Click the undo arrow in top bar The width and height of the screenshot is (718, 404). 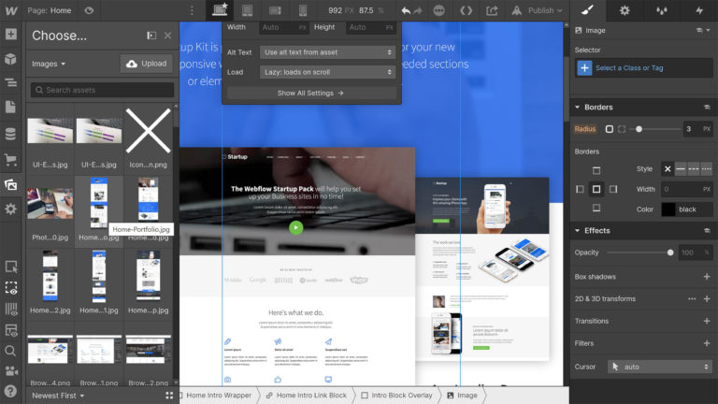tap(406, 10)
